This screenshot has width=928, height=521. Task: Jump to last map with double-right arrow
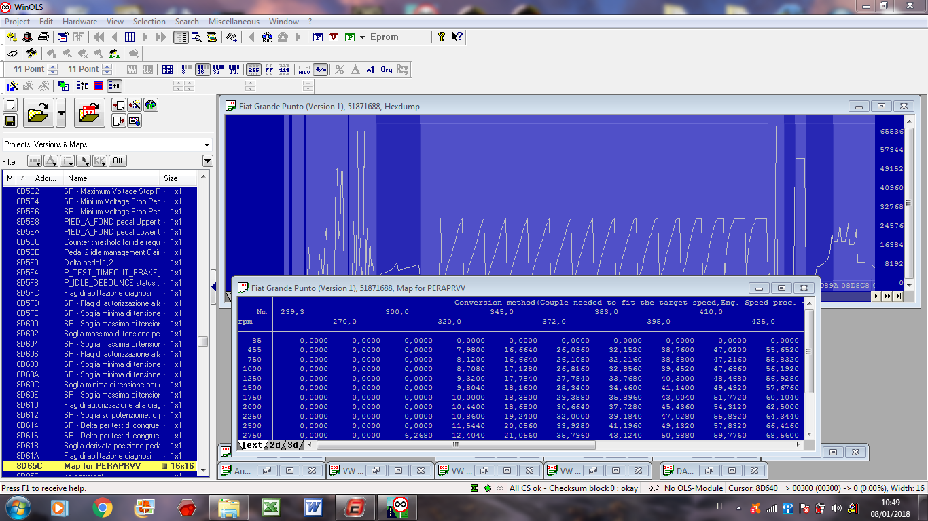(x=161, y=37)
